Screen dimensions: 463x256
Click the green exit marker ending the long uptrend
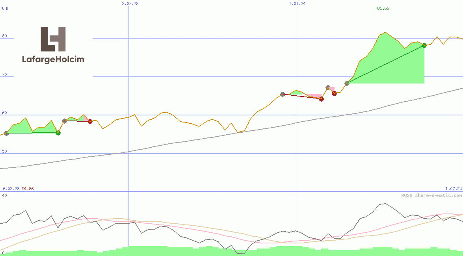coord(424,45)
